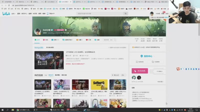Screen dimensions: 200x112
Task: Open the 主页 space tab
Action: tap(37, 40)
